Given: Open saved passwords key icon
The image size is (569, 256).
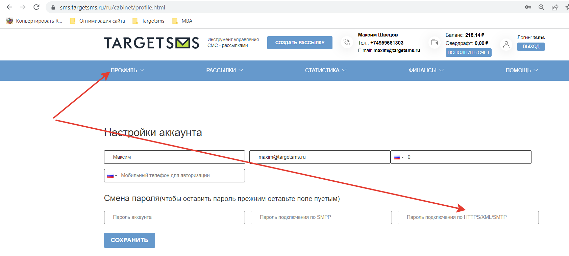Looking at the screenshot, I should (x=528, y=7).
